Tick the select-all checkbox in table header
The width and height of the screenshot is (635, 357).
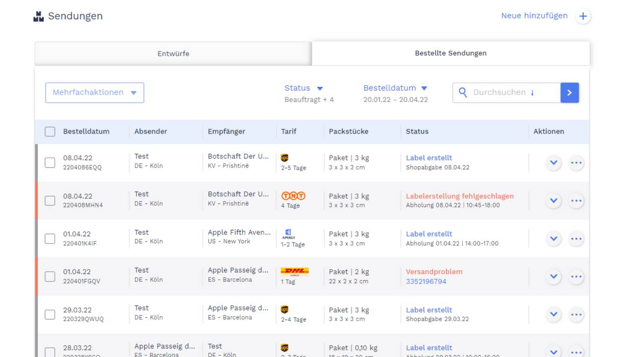click(50, 131)
